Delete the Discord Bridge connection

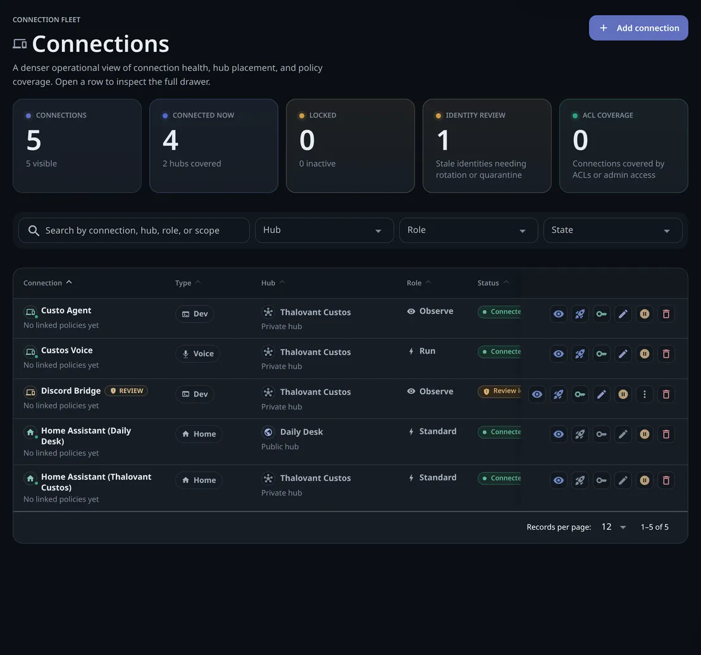click(666, 394)
